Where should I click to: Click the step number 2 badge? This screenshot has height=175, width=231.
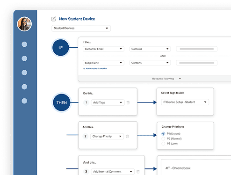pos(85,136)
